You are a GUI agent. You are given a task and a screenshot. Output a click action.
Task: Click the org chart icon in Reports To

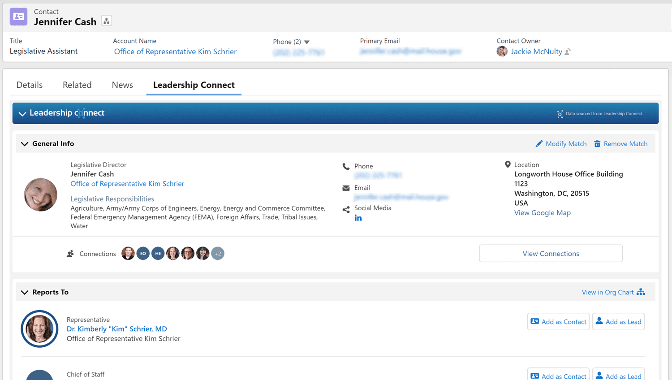641,292
